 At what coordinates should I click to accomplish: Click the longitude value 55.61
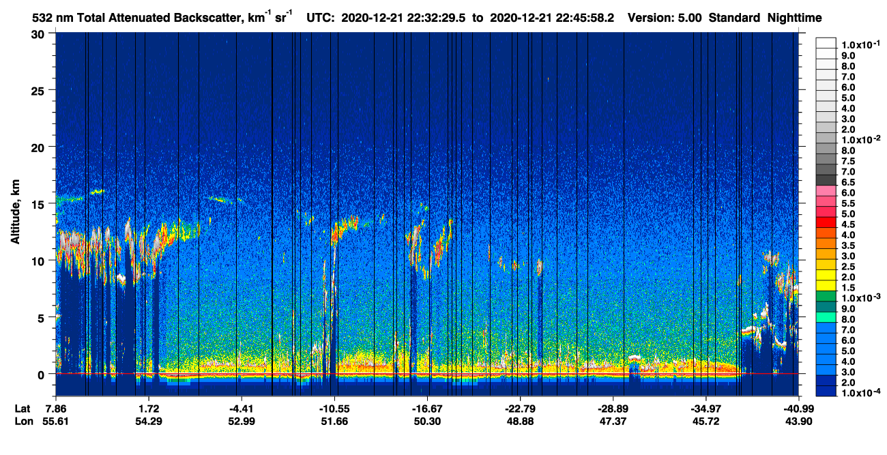(x=56, y=422)
